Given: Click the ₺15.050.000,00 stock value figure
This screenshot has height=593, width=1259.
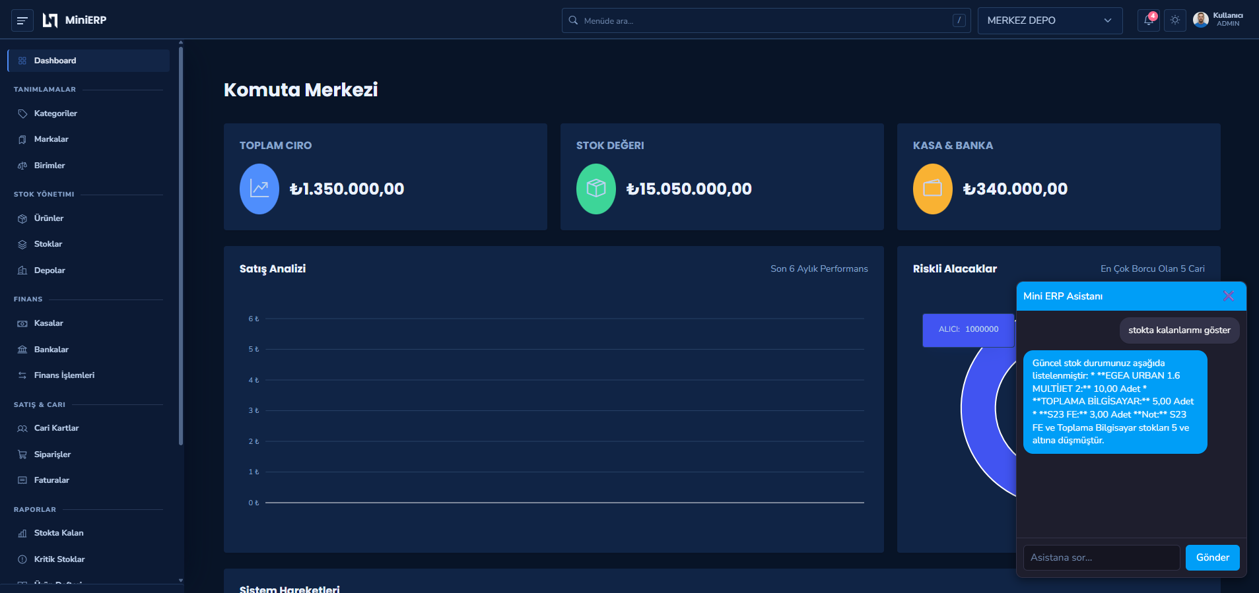Looking at the screenshot, I should tap(689, 189).
